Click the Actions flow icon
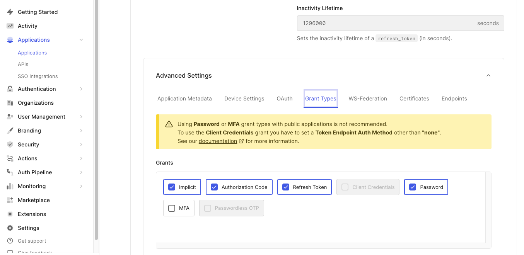Viewport: 524px width, 255px height. pyautogui.click(x=10, y=158)
